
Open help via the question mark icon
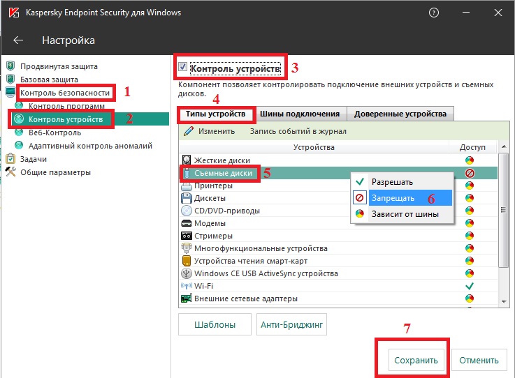click(433, 13)
